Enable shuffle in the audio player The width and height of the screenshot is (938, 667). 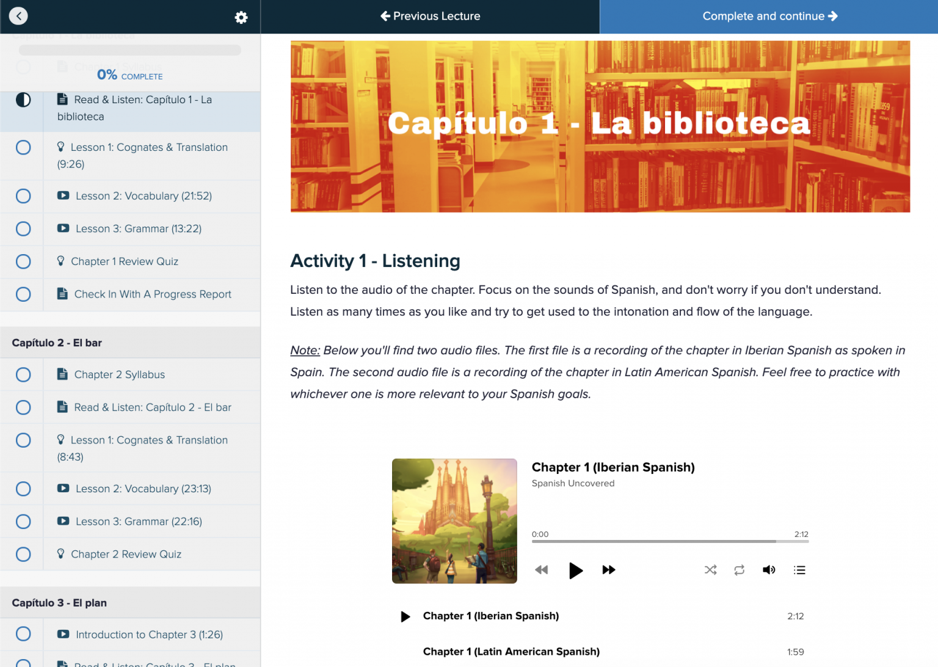click(x=710, y=570)
